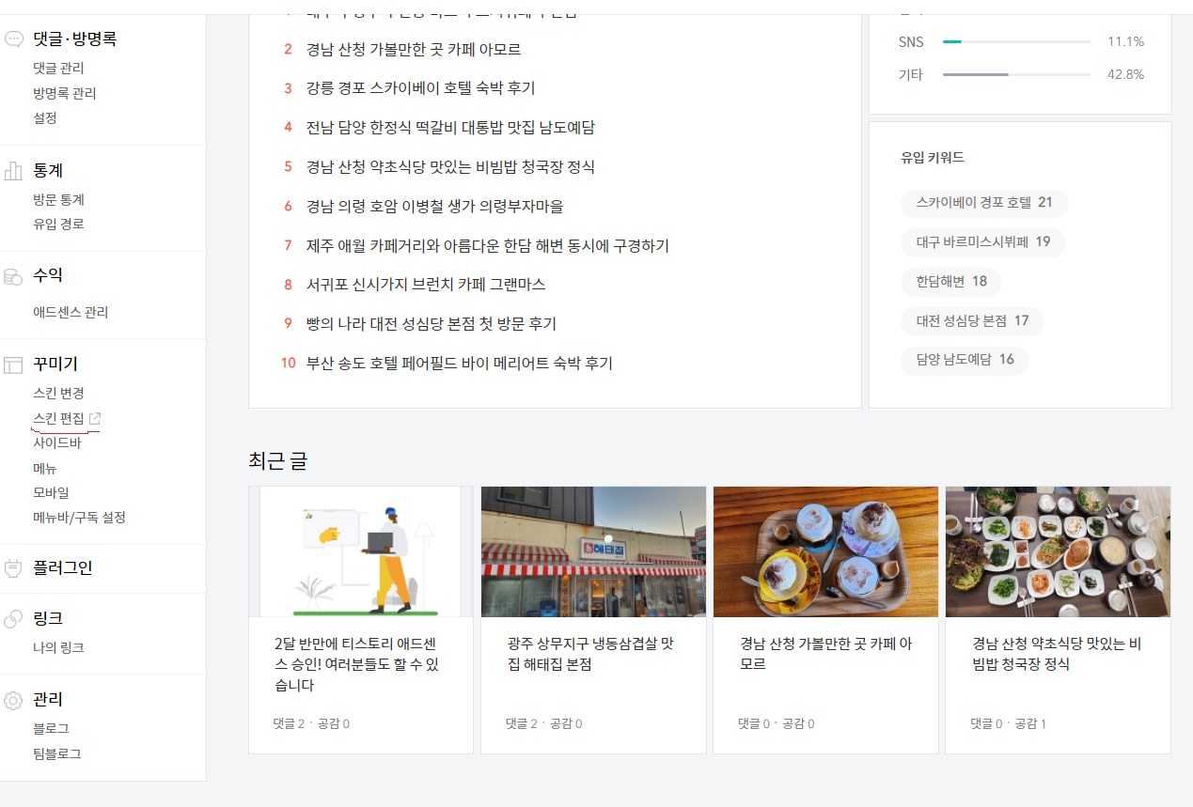Open 스킨 편집 link
The image size is (1193, 807).
(58, 418)
